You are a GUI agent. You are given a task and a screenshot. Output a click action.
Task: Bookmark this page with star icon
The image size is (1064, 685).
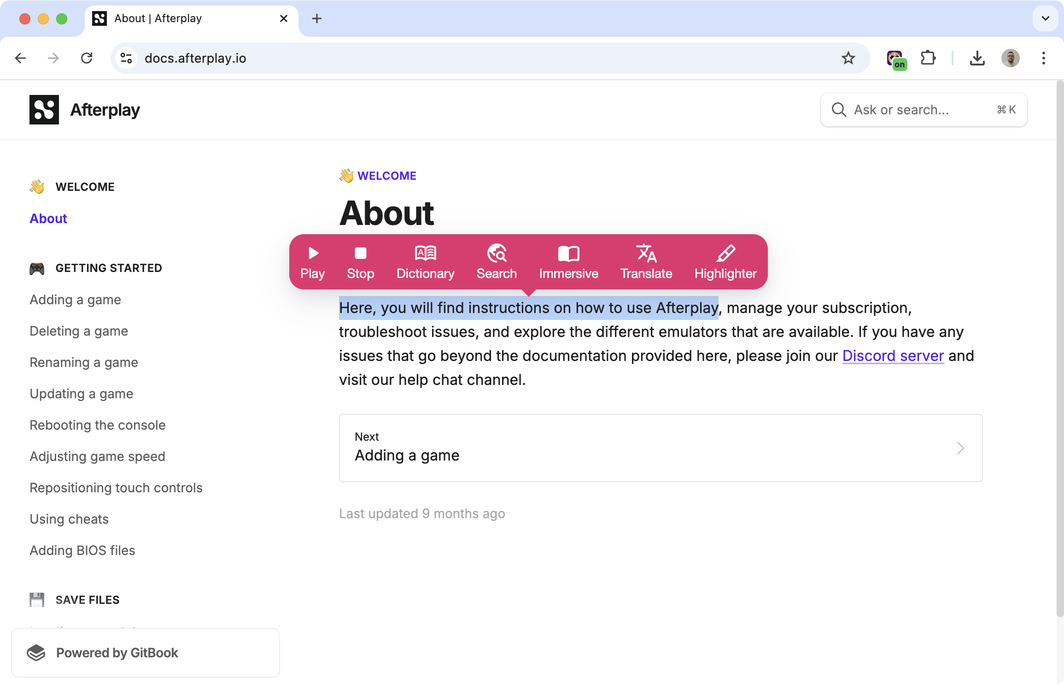pyautogui.click(x=848, y=58)
